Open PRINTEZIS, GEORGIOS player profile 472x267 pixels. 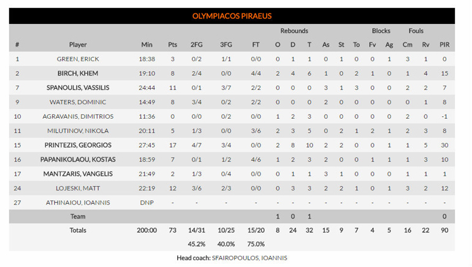tap(78, 145)
